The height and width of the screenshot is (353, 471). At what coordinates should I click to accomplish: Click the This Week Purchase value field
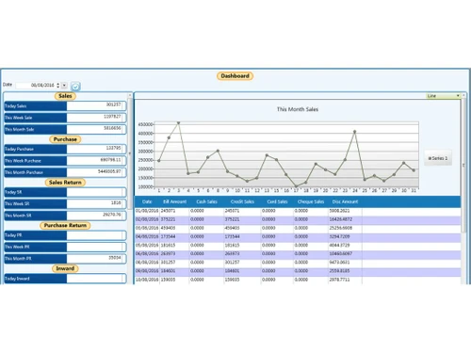[96, 161]
